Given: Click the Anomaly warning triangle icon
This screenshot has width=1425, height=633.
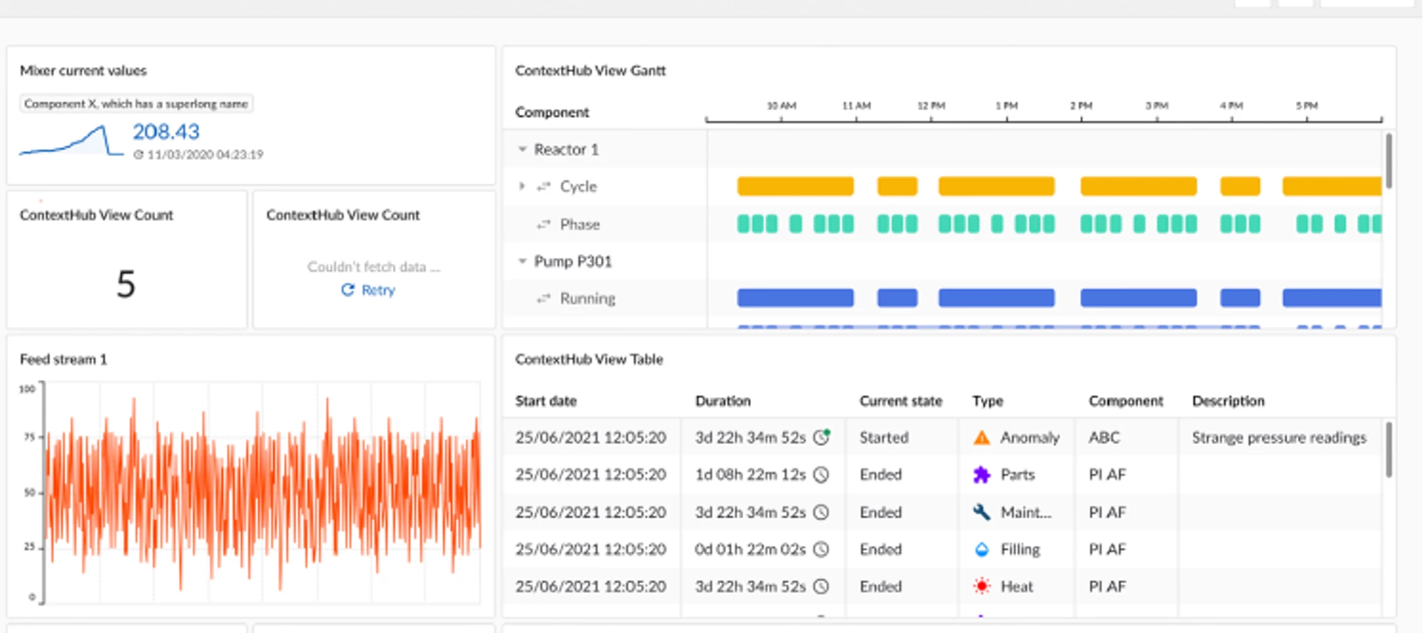Looking at the screenshot, I should click(980, 437).
